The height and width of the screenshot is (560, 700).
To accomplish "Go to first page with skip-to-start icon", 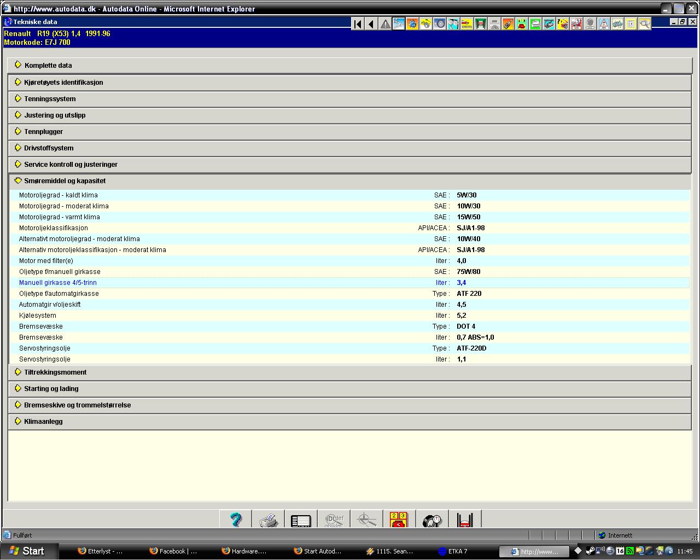I will 358,24.
